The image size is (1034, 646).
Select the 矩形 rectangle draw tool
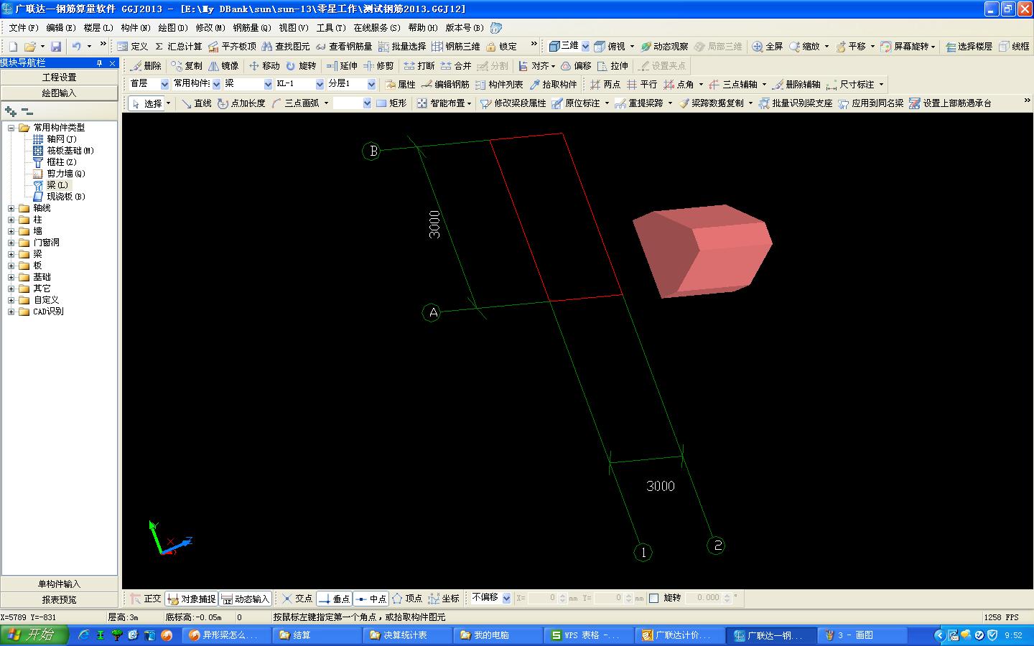(x=391, y=103)
